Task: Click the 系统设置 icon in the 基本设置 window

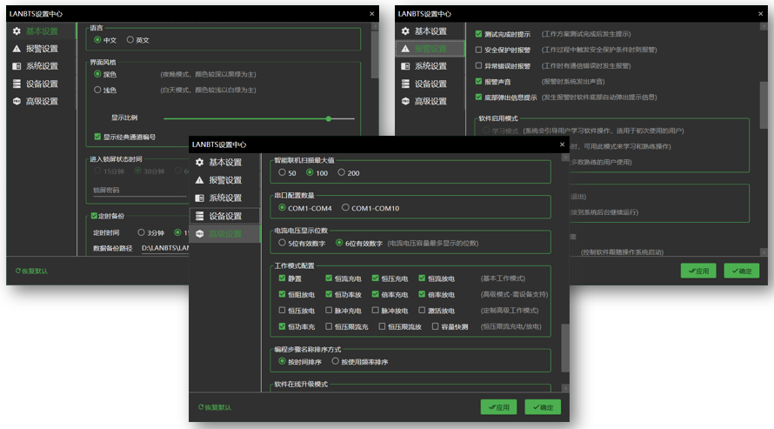Action: tap(17, 66)
